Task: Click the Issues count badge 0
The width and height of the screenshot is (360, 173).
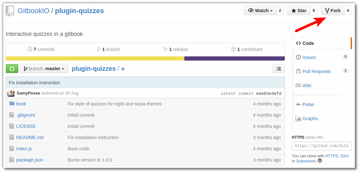Action: click(x=345, y=57)
